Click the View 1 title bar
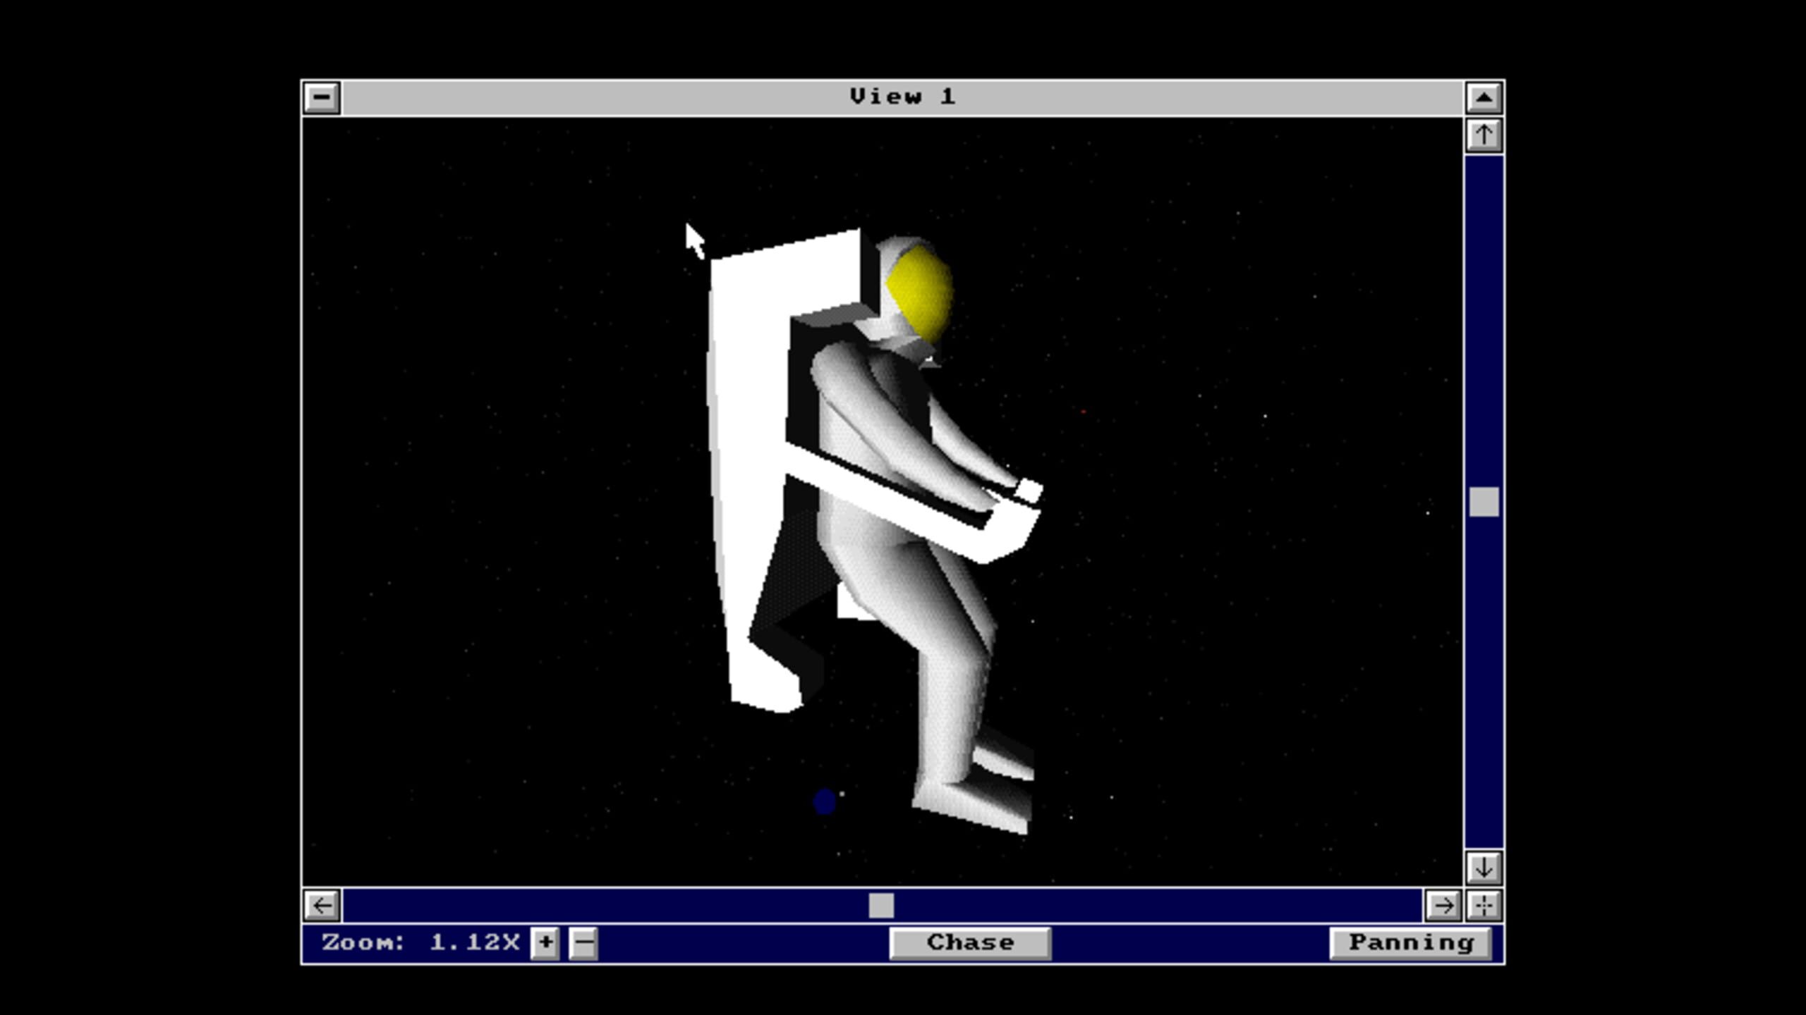Viewport: 1806px width, 1015px height. coord(903,97)
